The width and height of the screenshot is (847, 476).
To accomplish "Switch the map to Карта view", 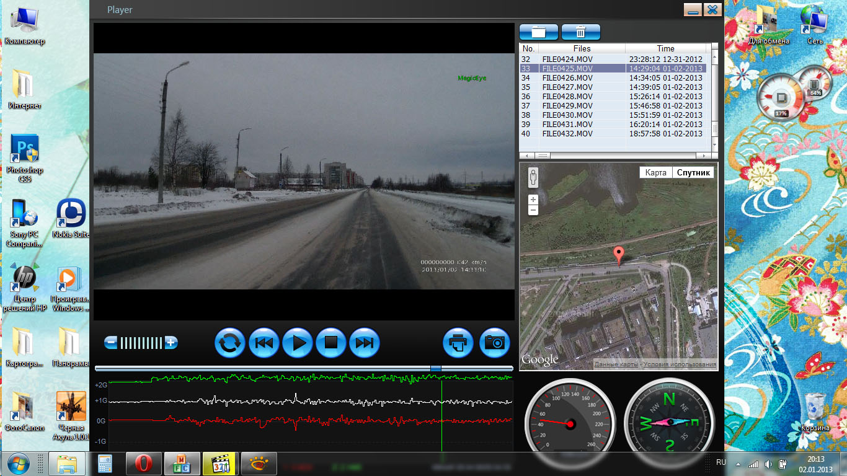I will click(655, 173).
